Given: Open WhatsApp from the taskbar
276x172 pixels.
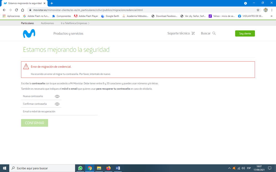Looking at the screenshot, I should pos(80,168).
